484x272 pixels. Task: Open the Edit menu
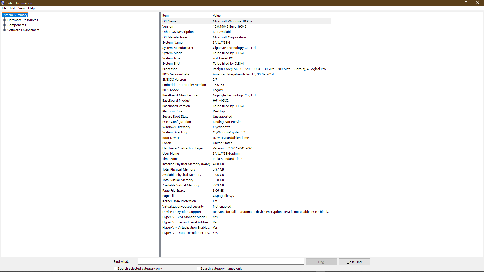coord(12,8)
